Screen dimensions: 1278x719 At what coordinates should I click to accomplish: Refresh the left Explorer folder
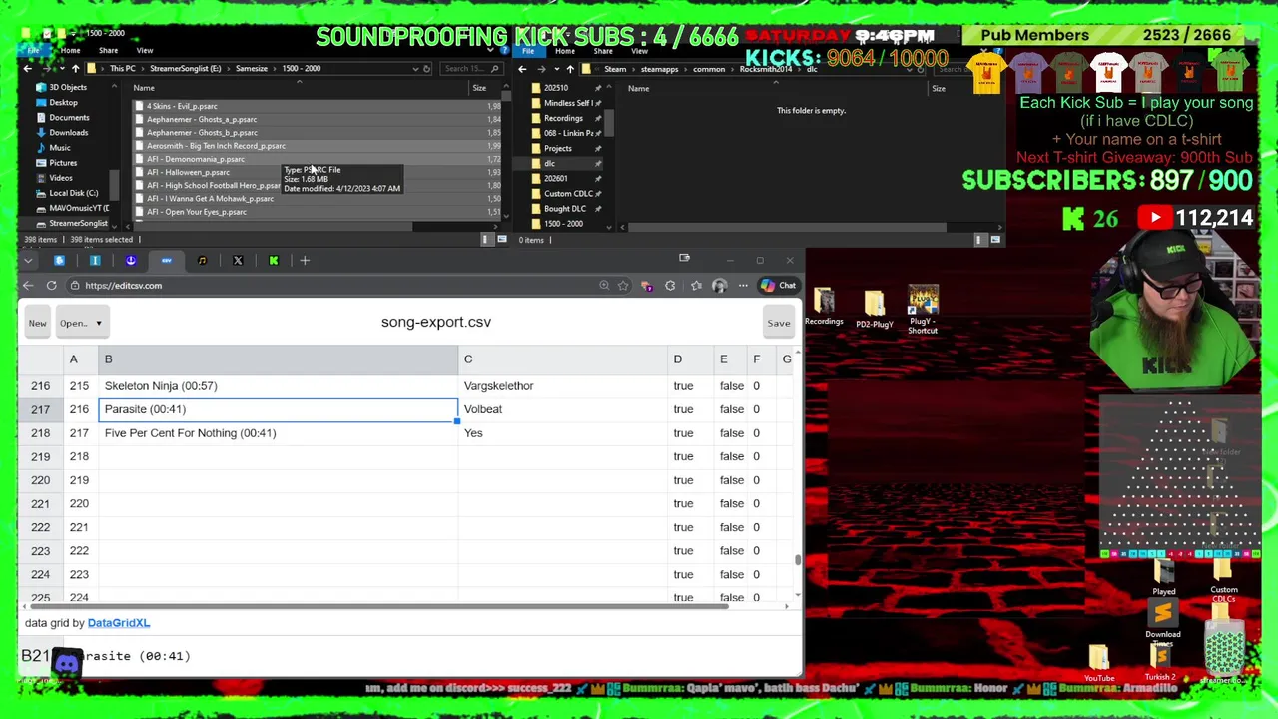(x=427, y=69)
